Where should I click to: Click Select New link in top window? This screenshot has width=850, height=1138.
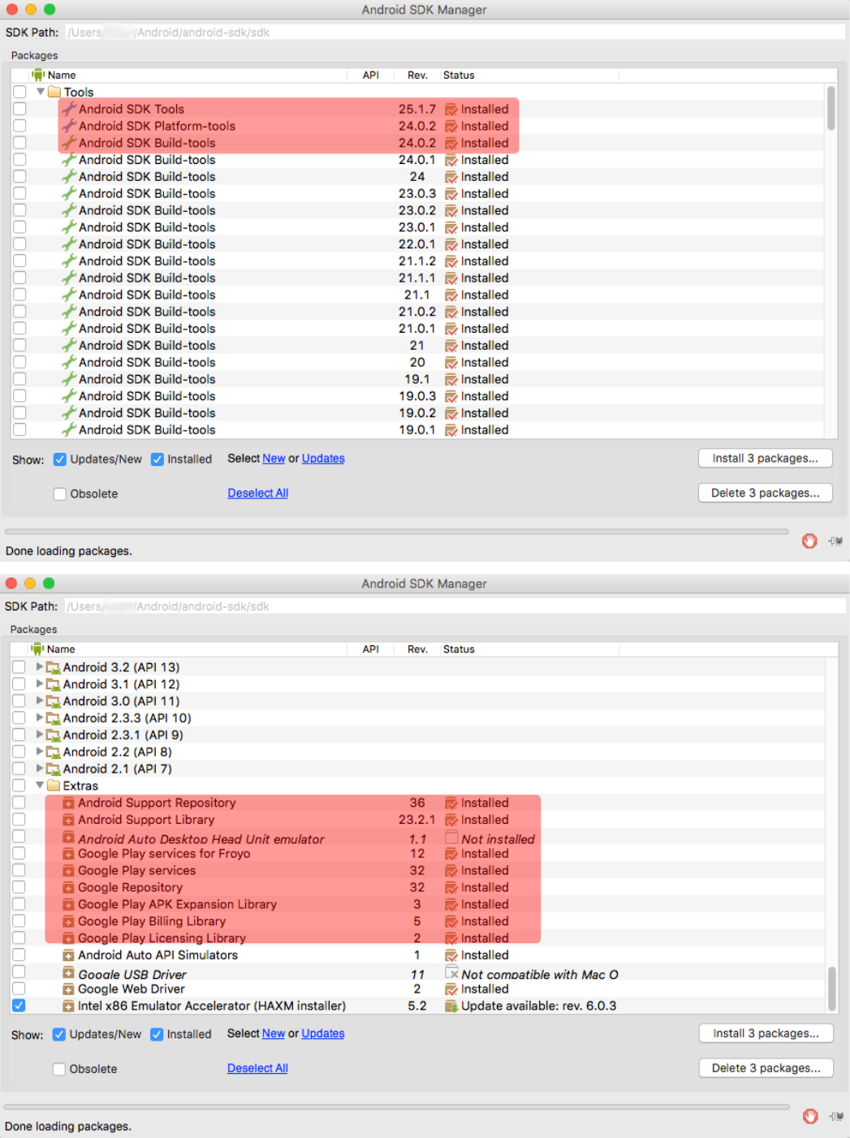point(274,459)
